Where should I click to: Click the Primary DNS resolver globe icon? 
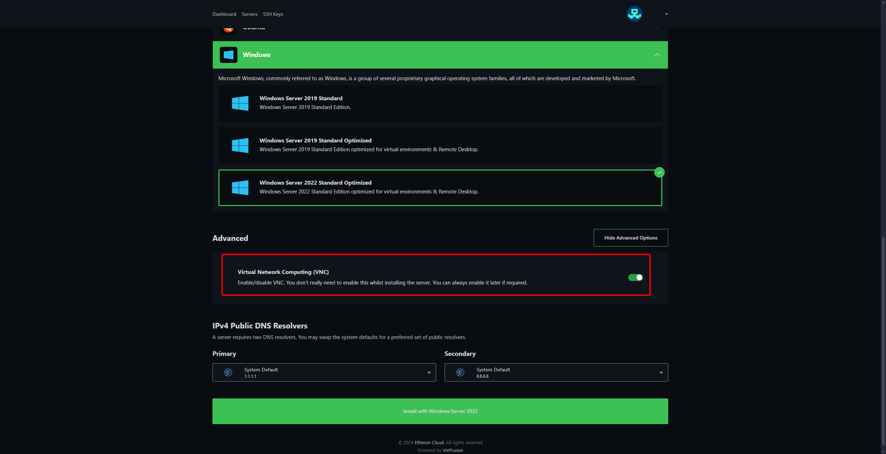pyautogui.click(x=228, y=372)
